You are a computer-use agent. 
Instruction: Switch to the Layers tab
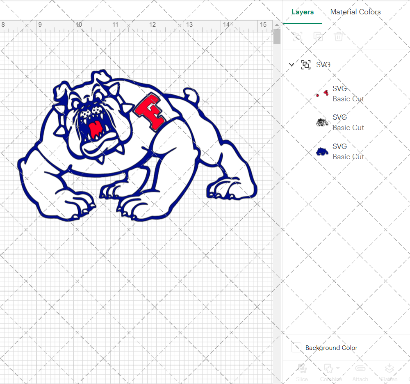[x=303, y=12]
